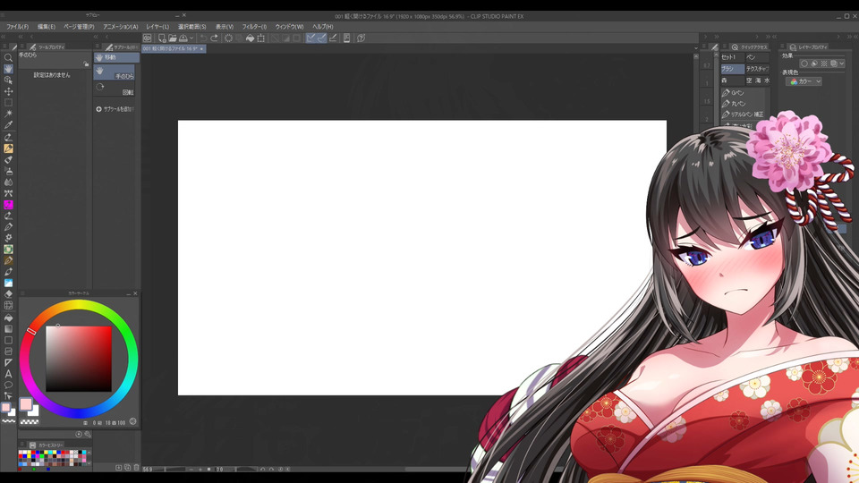Collapse the left tool palette dock
Screen dimensions: 859x483
[5, 37]
